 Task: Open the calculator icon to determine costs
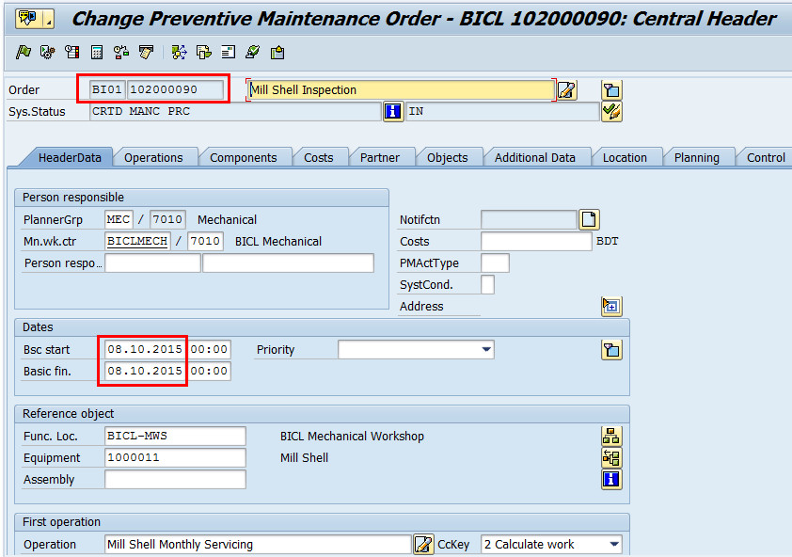pyautogui.click(x=95, y=52)
